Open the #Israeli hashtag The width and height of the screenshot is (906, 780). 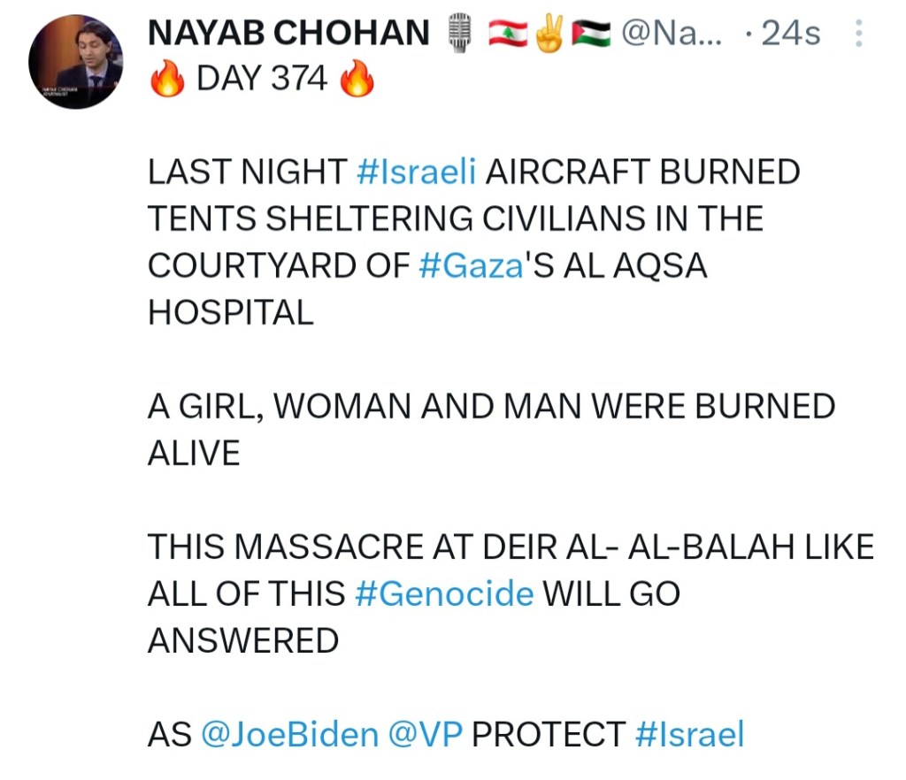(416, 172)
